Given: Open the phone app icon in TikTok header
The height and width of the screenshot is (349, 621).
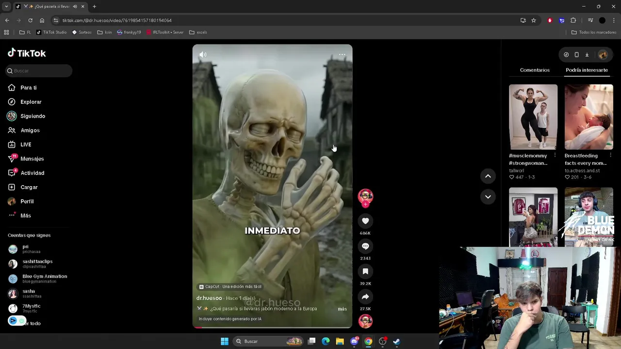Looking at the screenshot, I should pyautogui.click(x=576, y=55).
